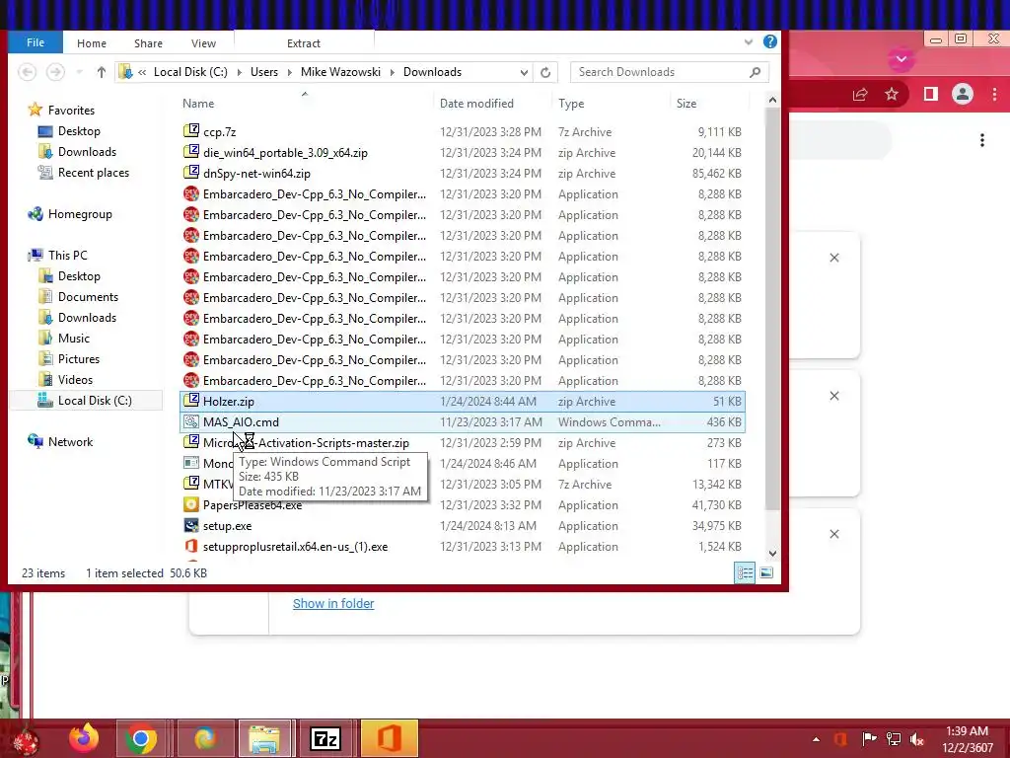Click the Show in folder link in Chrome
The width and height of the screenshot is (1010, 758).
(x=333, y=603)
